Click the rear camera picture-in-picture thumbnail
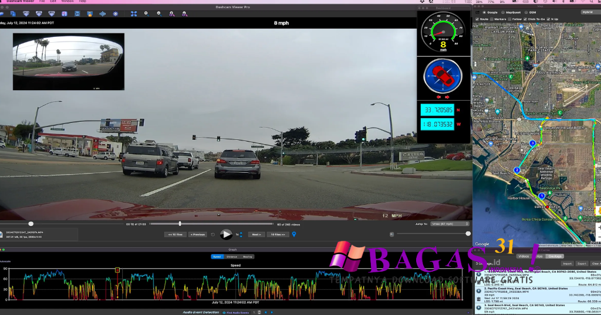Screen dimensions: 601x315 69,61
